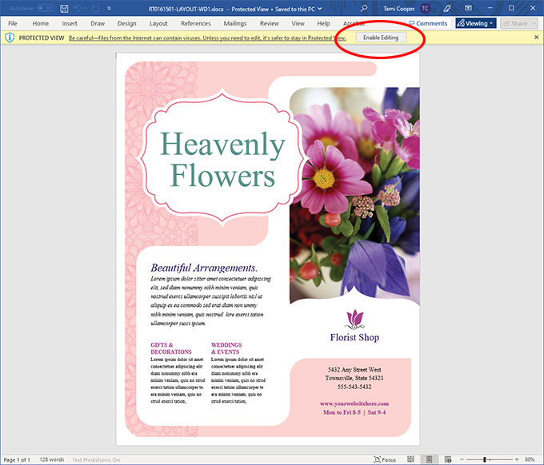
Task: Click the Undo arrow icon
Action: 78,9
